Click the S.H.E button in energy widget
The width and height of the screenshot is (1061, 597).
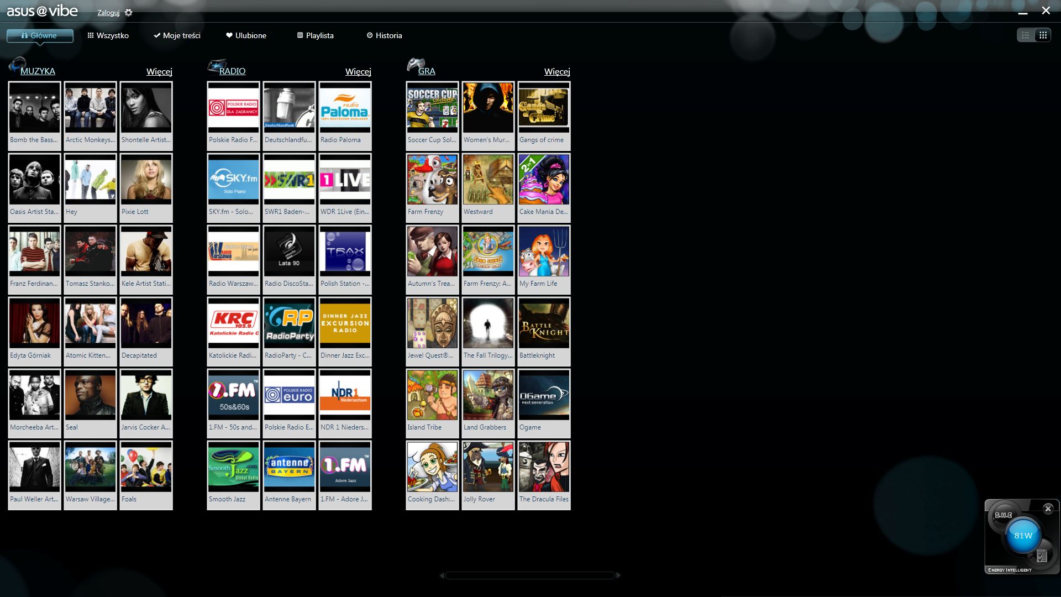(x=1003, y=515)
